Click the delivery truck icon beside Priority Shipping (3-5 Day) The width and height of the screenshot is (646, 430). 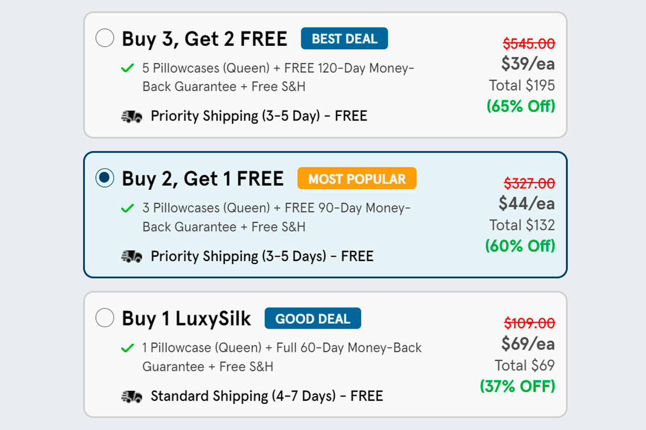click(132, 116)
